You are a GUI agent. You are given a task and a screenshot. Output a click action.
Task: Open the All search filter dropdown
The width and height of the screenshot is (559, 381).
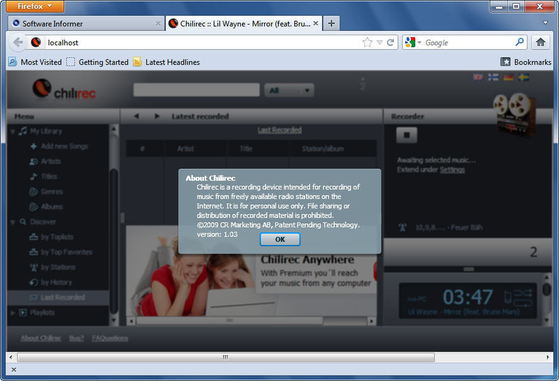[x=289, y=89]
